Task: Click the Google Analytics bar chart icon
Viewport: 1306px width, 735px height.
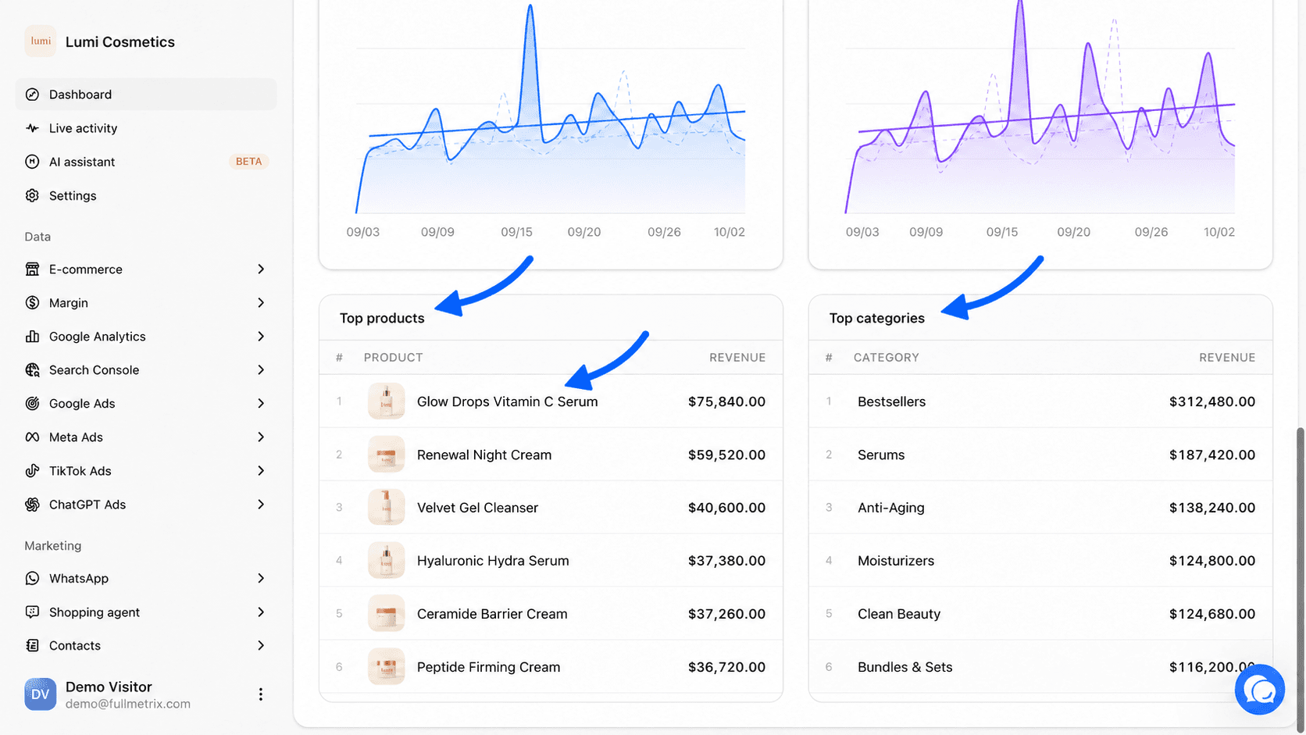Action: coord(32,336)
